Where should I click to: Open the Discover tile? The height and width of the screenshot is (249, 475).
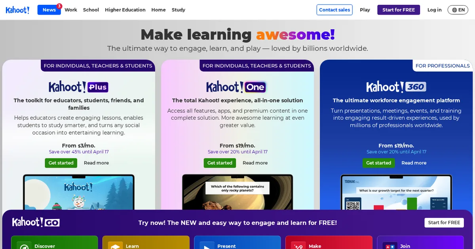coord(55,243)
